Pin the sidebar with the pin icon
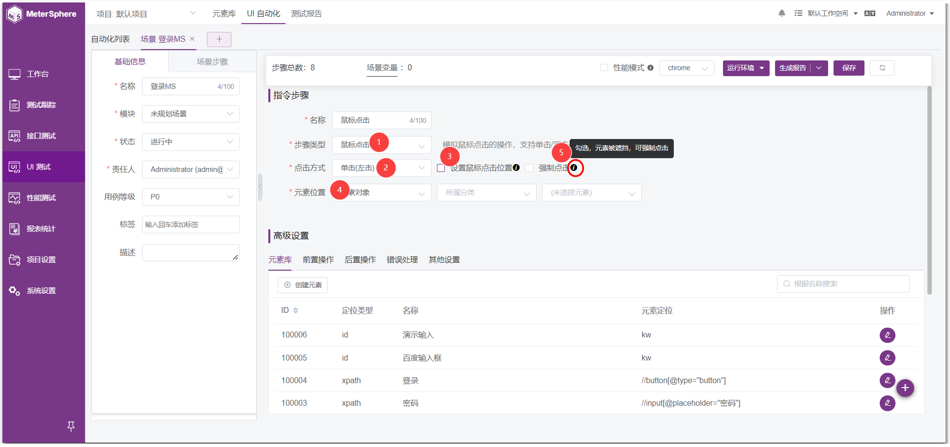 click(x=71, y=426)
